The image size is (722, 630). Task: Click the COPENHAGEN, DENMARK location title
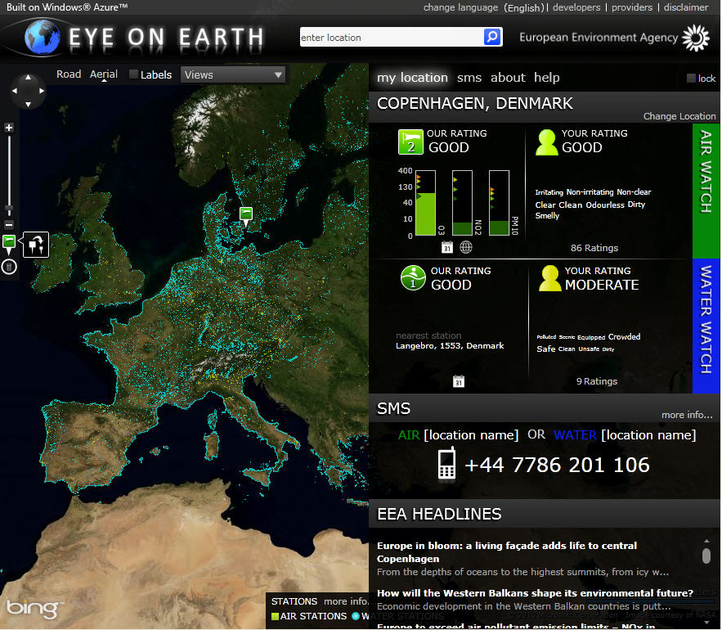(475, 103)
